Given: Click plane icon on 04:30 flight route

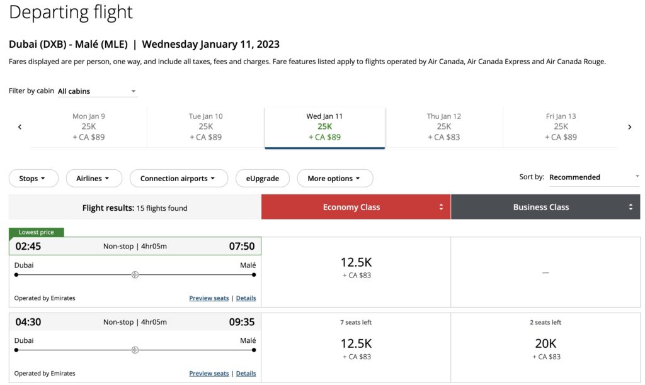Looking at the screenshot, I should (x=135, y=350).
